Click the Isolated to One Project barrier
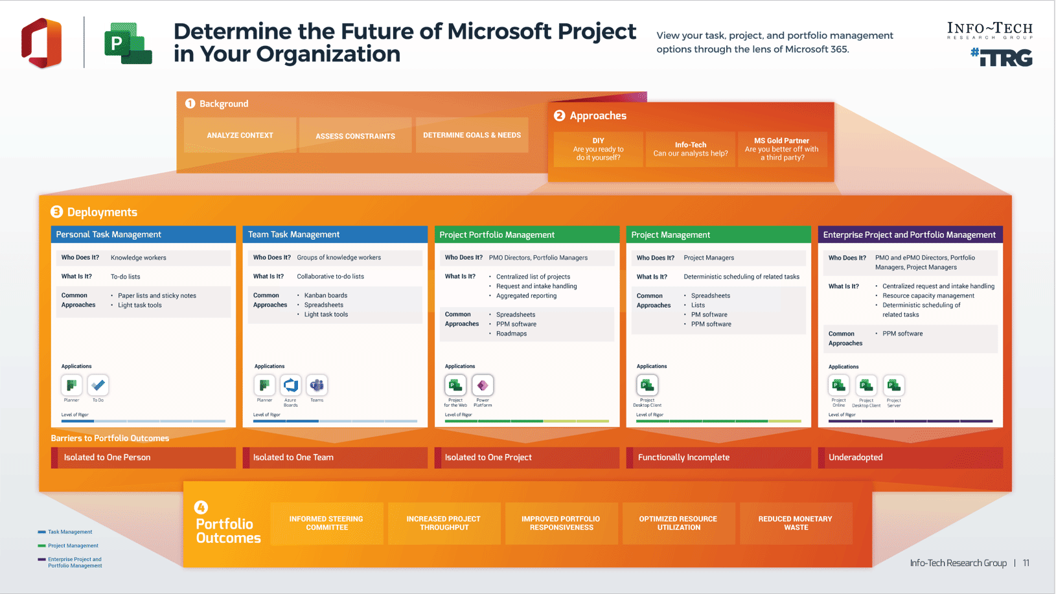1056x594 pixels. pyautogui.click(x=527, y=457)
